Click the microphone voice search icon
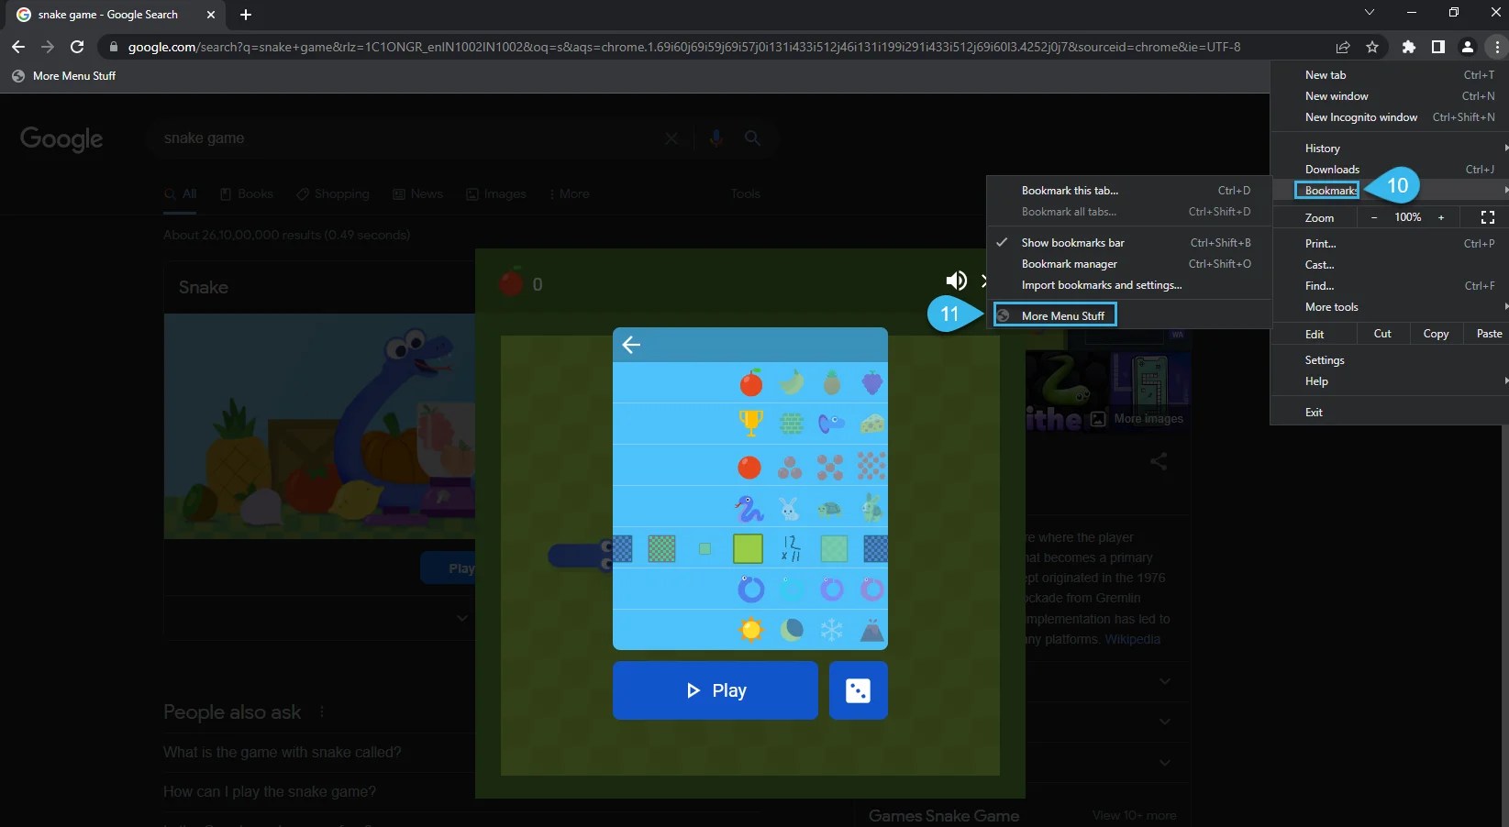1509x827 pixels. click(716, 138)
